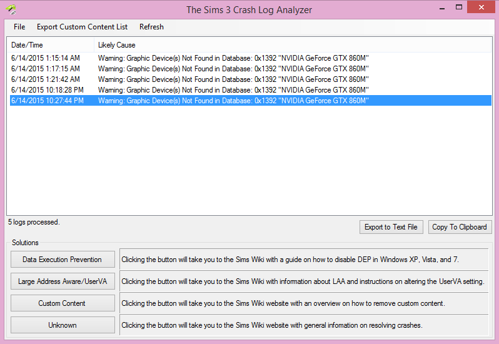
Task: Click the '5 logs processed.' status text
Action: 34,222
